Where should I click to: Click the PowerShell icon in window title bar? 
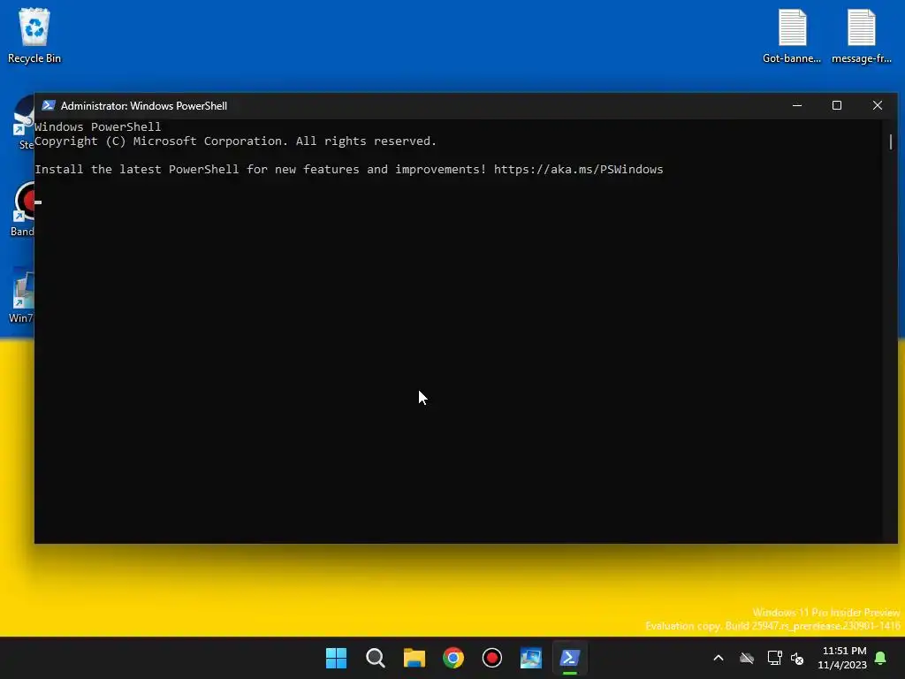(x=49, y=106)
